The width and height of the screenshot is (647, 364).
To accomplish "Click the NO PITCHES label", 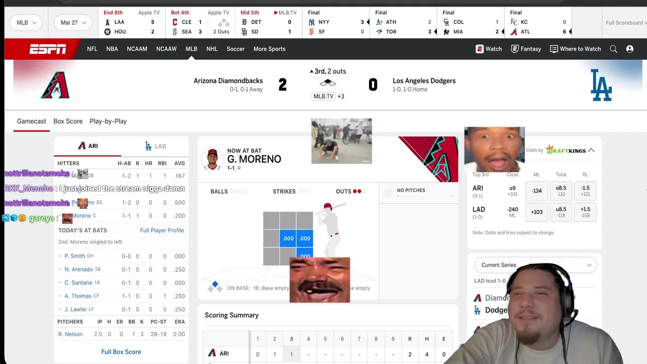I will (411, 191).
